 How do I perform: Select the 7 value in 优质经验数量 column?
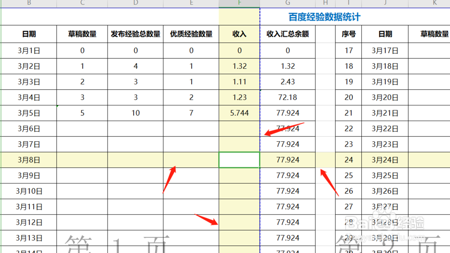point(191,113)
